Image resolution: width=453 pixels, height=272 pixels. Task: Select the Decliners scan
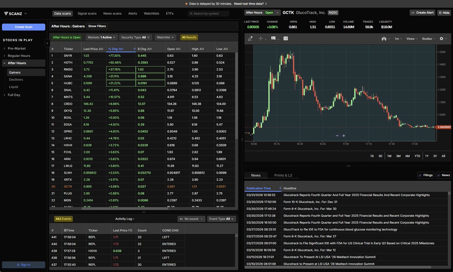pyautogui.click(x=16, y=80)
